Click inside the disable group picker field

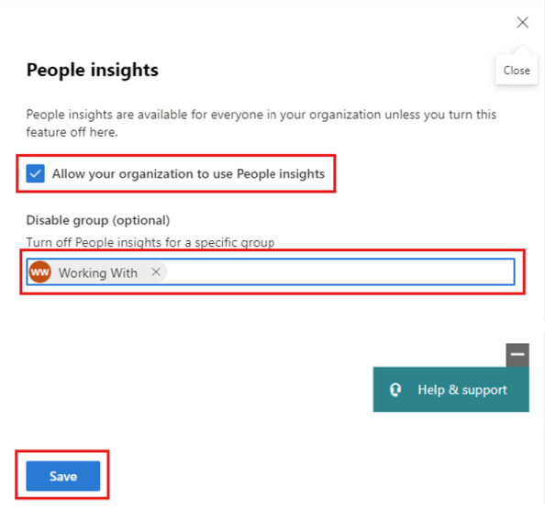coord(271,272)
